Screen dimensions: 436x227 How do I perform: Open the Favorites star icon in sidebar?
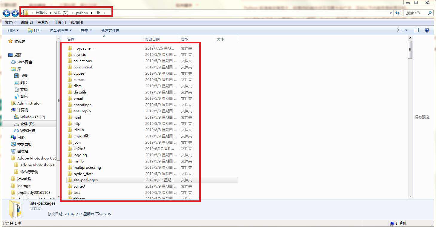point(10,41)
